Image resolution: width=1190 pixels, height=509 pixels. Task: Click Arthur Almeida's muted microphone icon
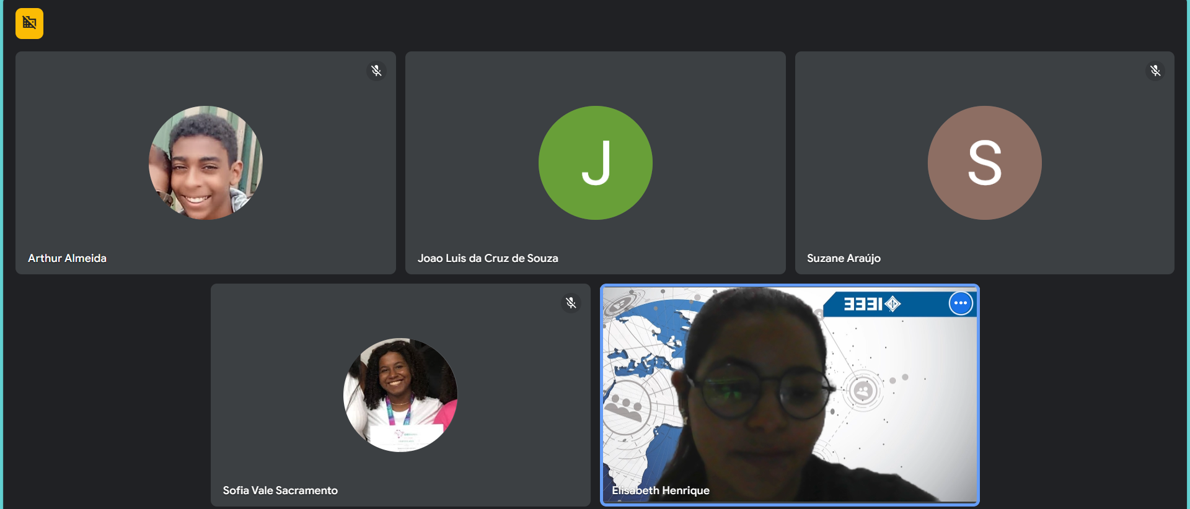(x=376, y=71)
